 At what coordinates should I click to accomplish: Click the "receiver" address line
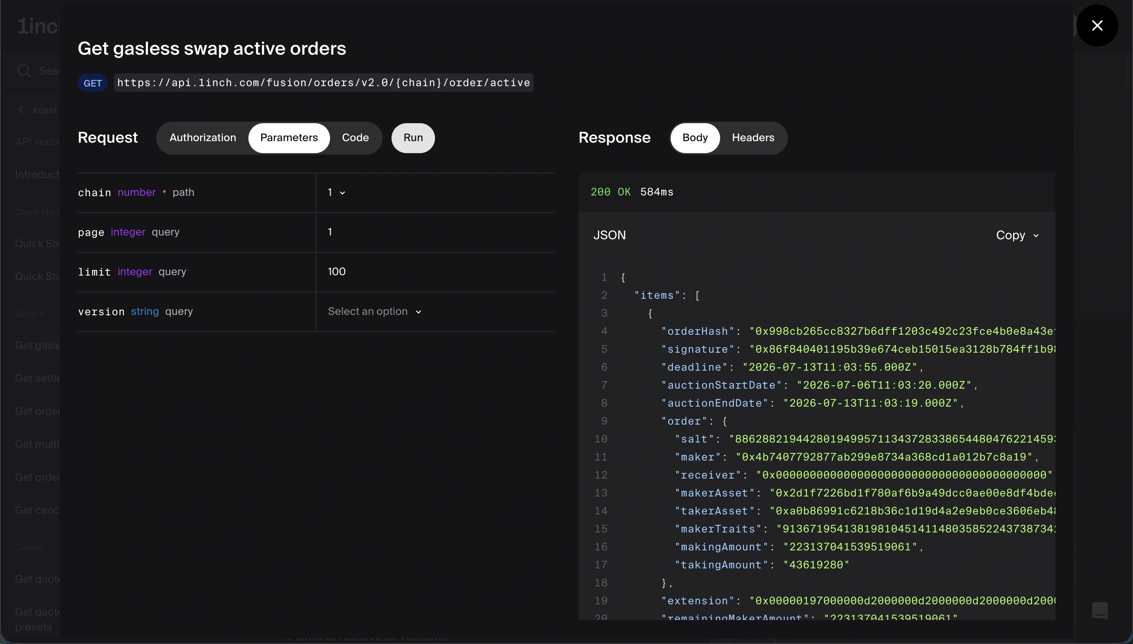864,475
